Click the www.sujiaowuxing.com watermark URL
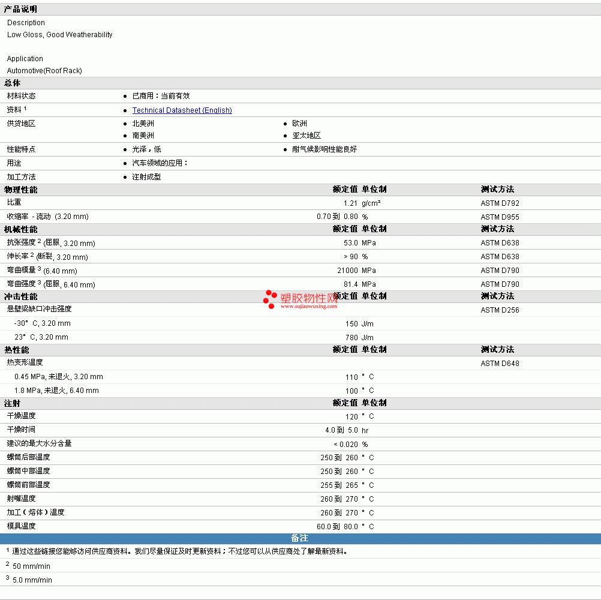Image resolution: width=601 pixels, height=600 pixels. [308, 306]
